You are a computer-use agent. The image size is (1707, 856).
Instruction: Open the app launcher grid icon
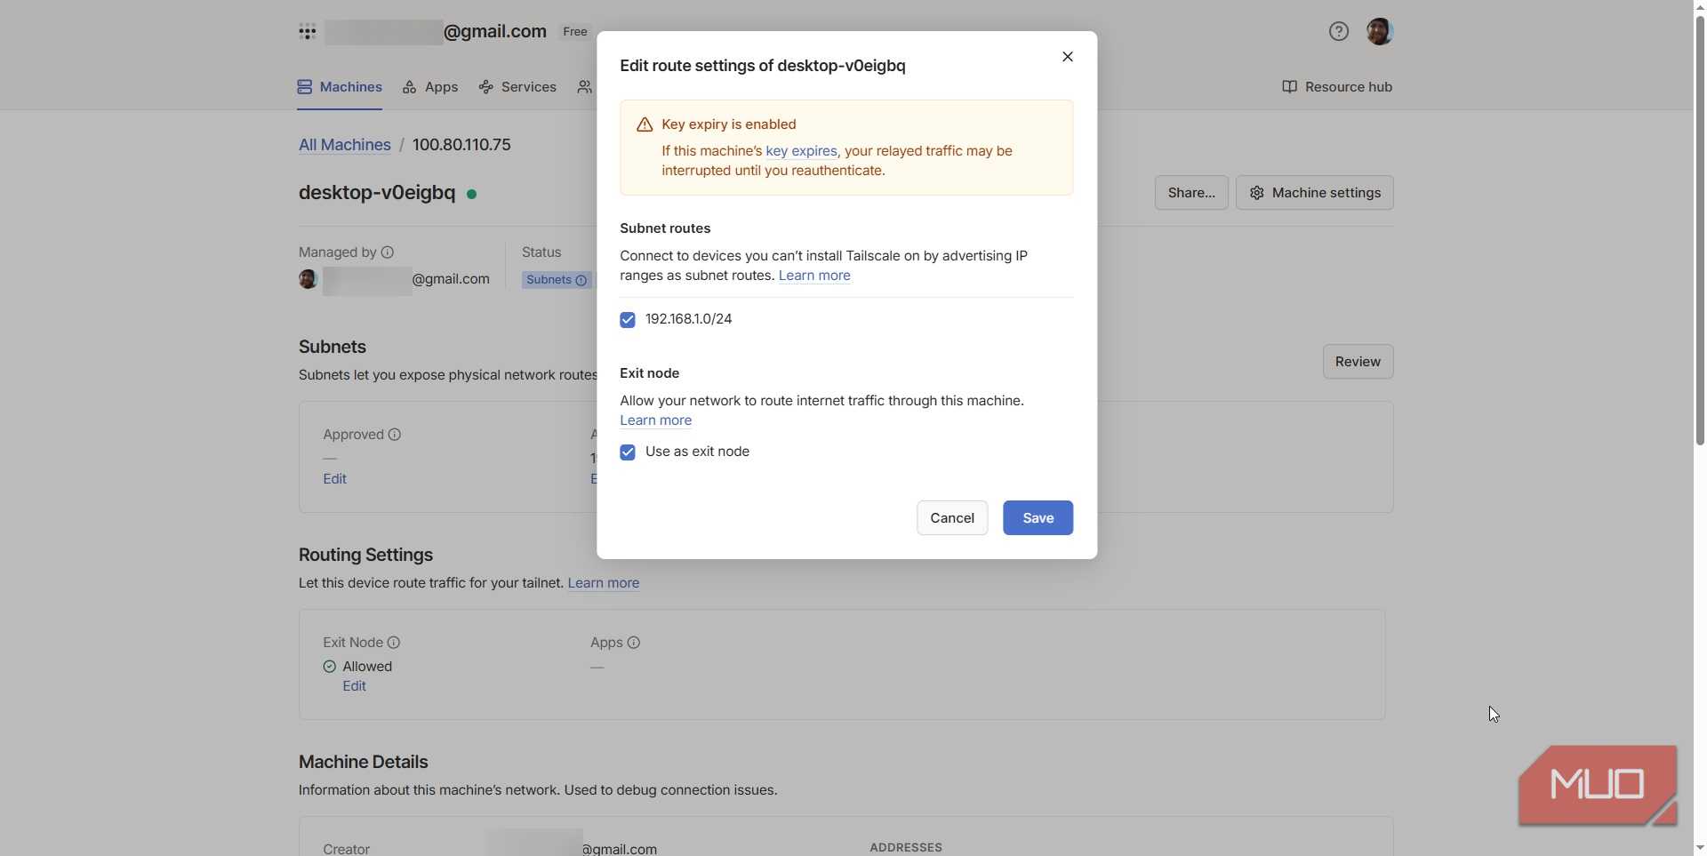[x=308, y=32]
